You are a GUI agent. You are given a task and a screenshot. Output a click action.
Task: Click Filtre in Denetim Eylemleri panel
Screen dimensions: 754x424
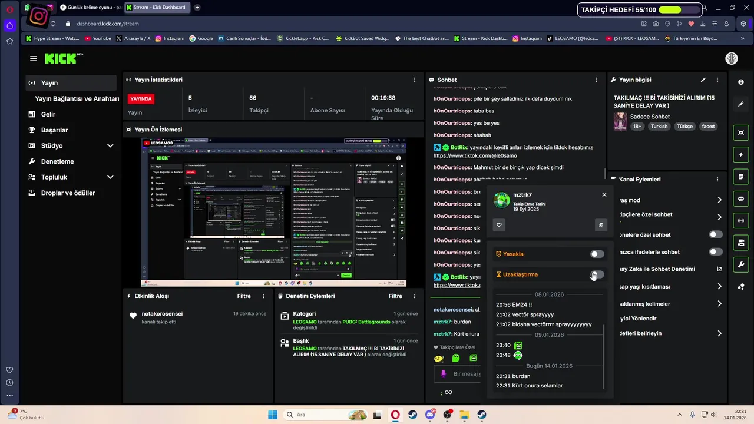tap(395, 296)
